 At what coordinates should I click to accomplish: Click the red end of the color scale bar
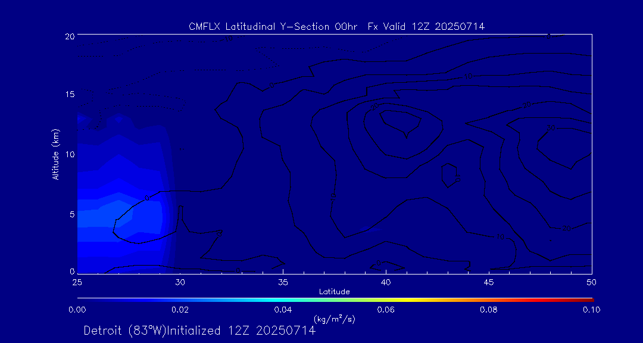586,300
